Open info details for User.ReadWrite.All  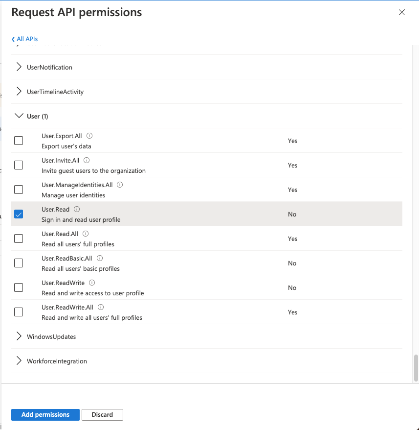pyautogui.click(x=100, y=307)
